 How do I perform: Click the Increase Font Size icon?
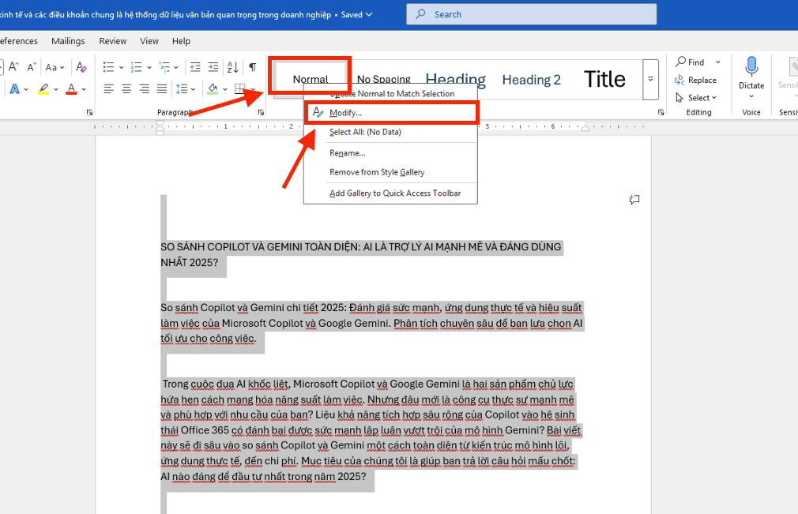(13, 68)
